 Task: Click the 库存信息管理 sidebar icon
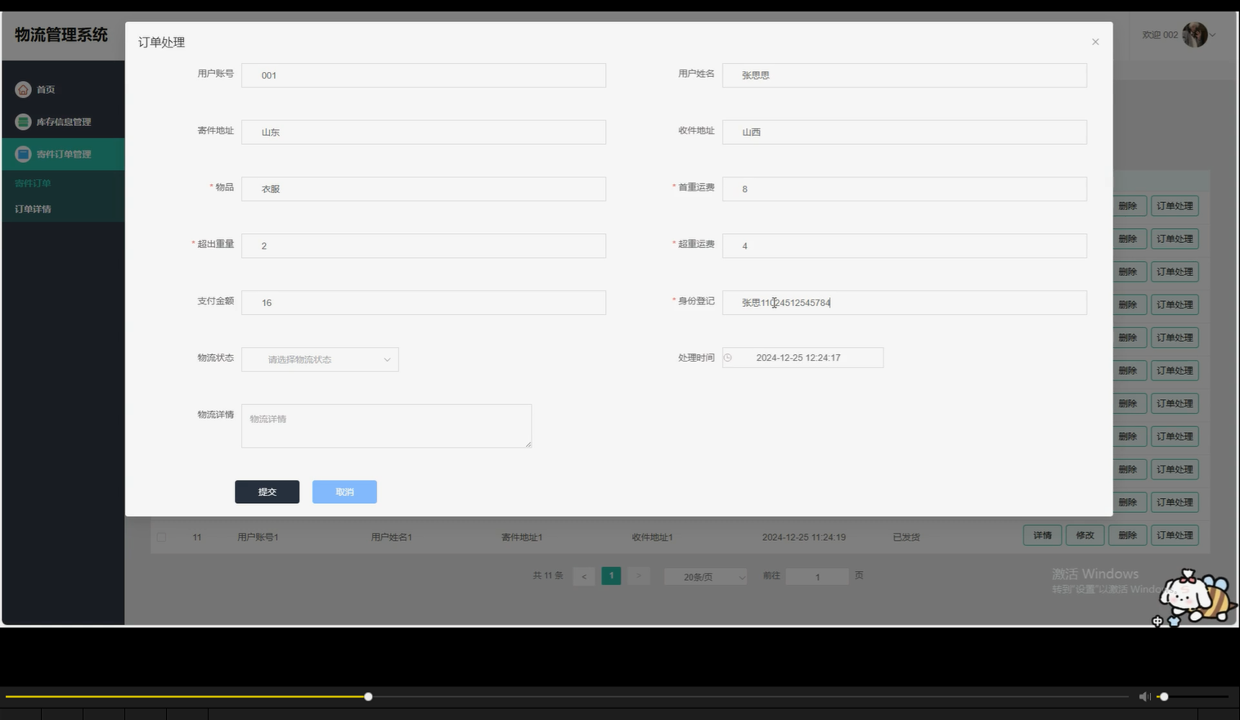click(x=23, y=122)
